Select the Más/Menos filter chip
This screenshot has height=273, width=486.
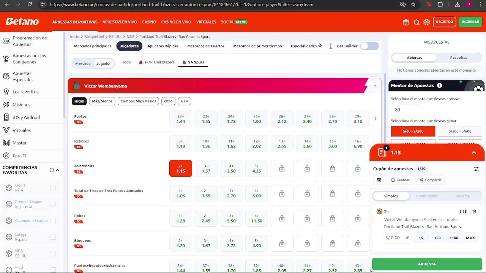pyautogui.click(x=102, y=101)
